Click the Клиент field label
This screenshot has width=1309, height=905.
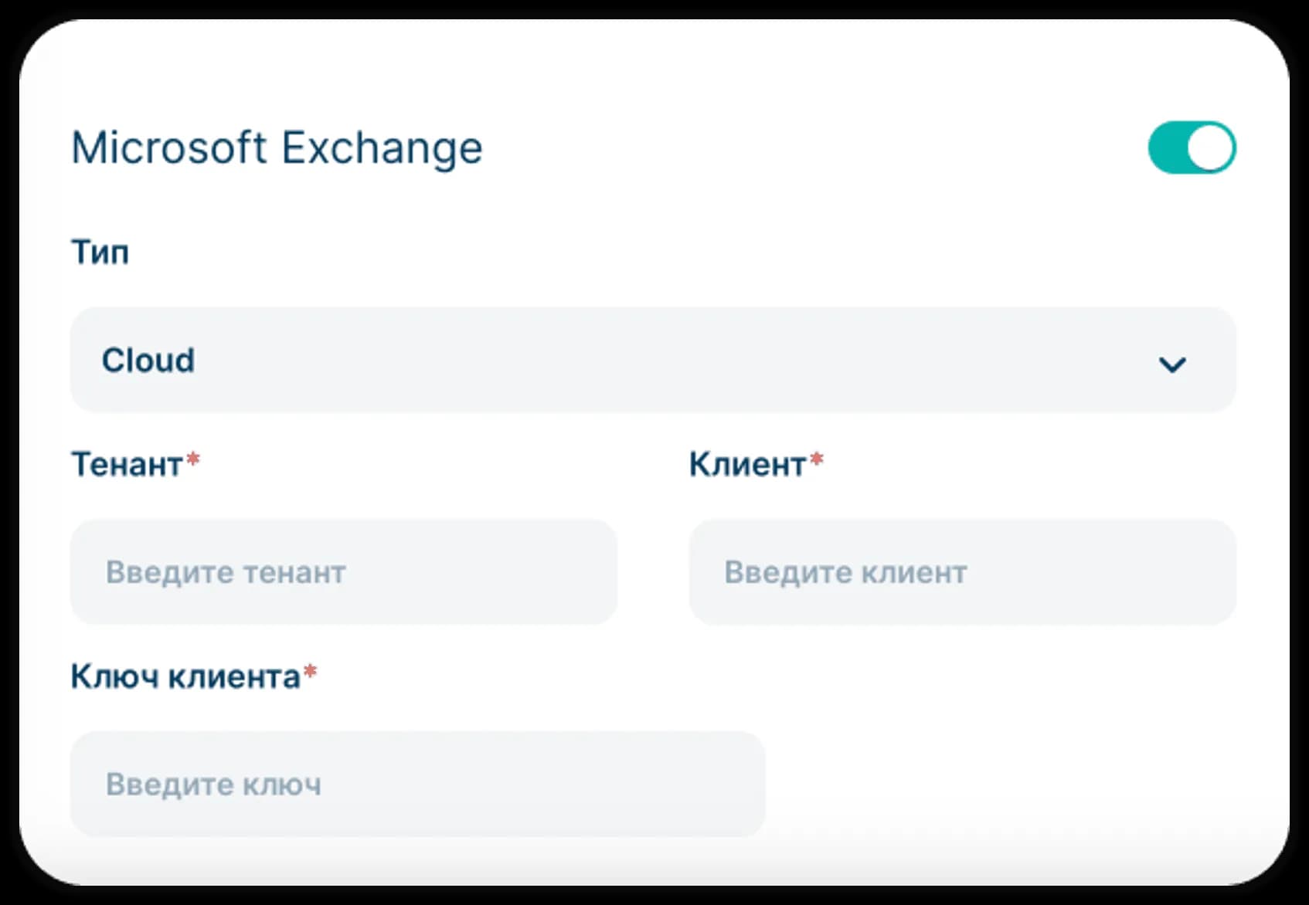click(x=748, y=465)
